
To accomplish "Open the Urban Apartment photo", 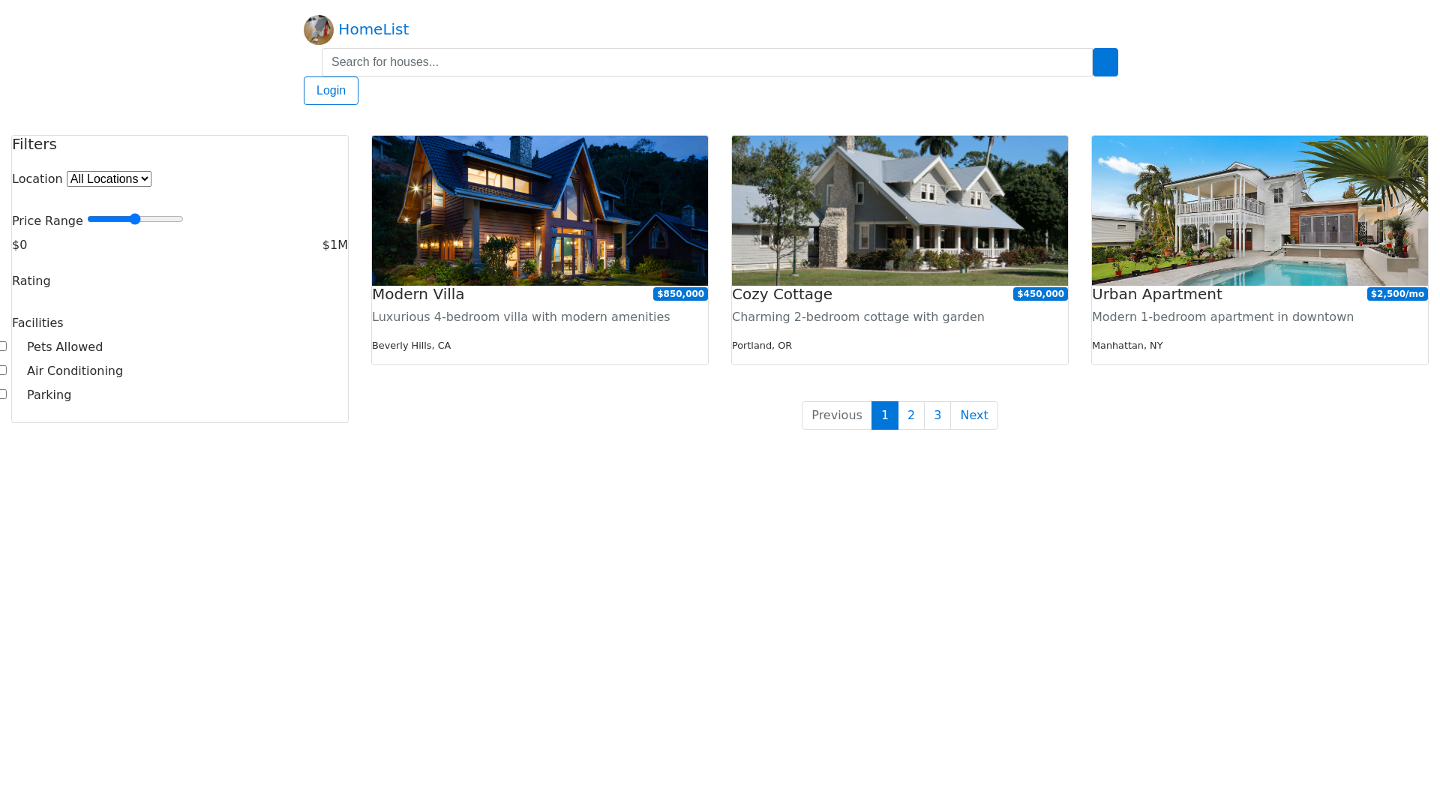I will point(1260,211).
